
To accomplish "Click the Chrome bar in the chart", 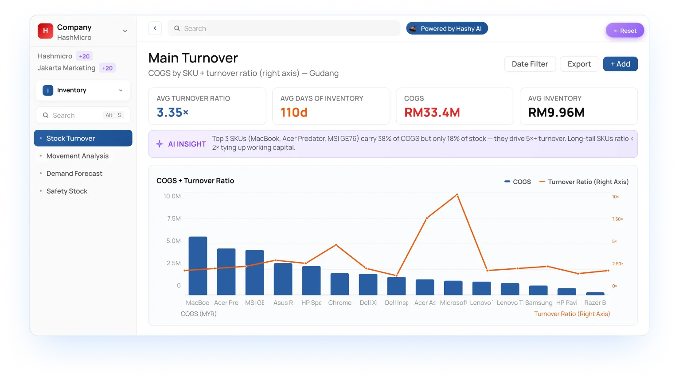I will coord(340,284).
